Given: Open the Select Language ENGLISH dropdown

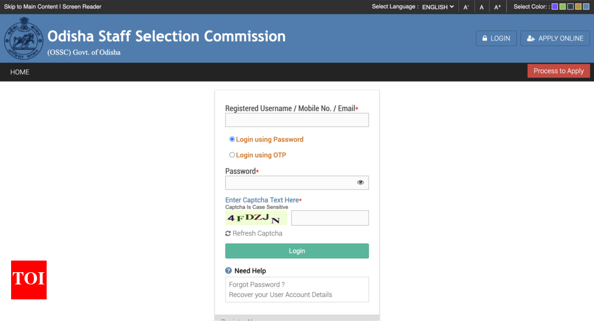Looking at the screenshot, I should click(438, 7).
